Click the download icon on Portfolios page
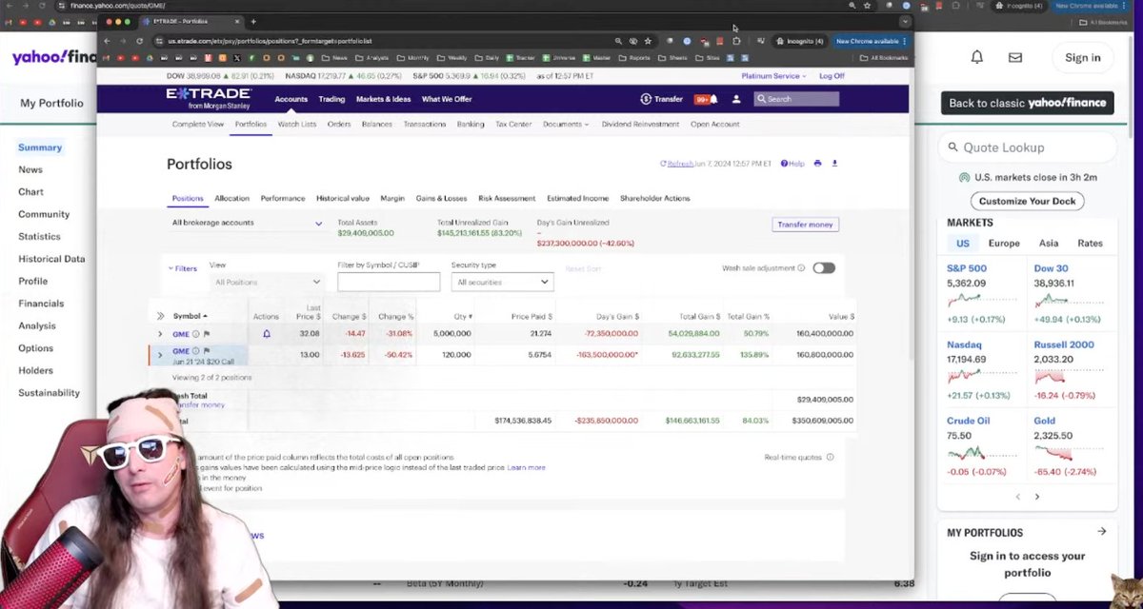The width and height of the screenshot is (1143, 609). click(x=835, y=164)
